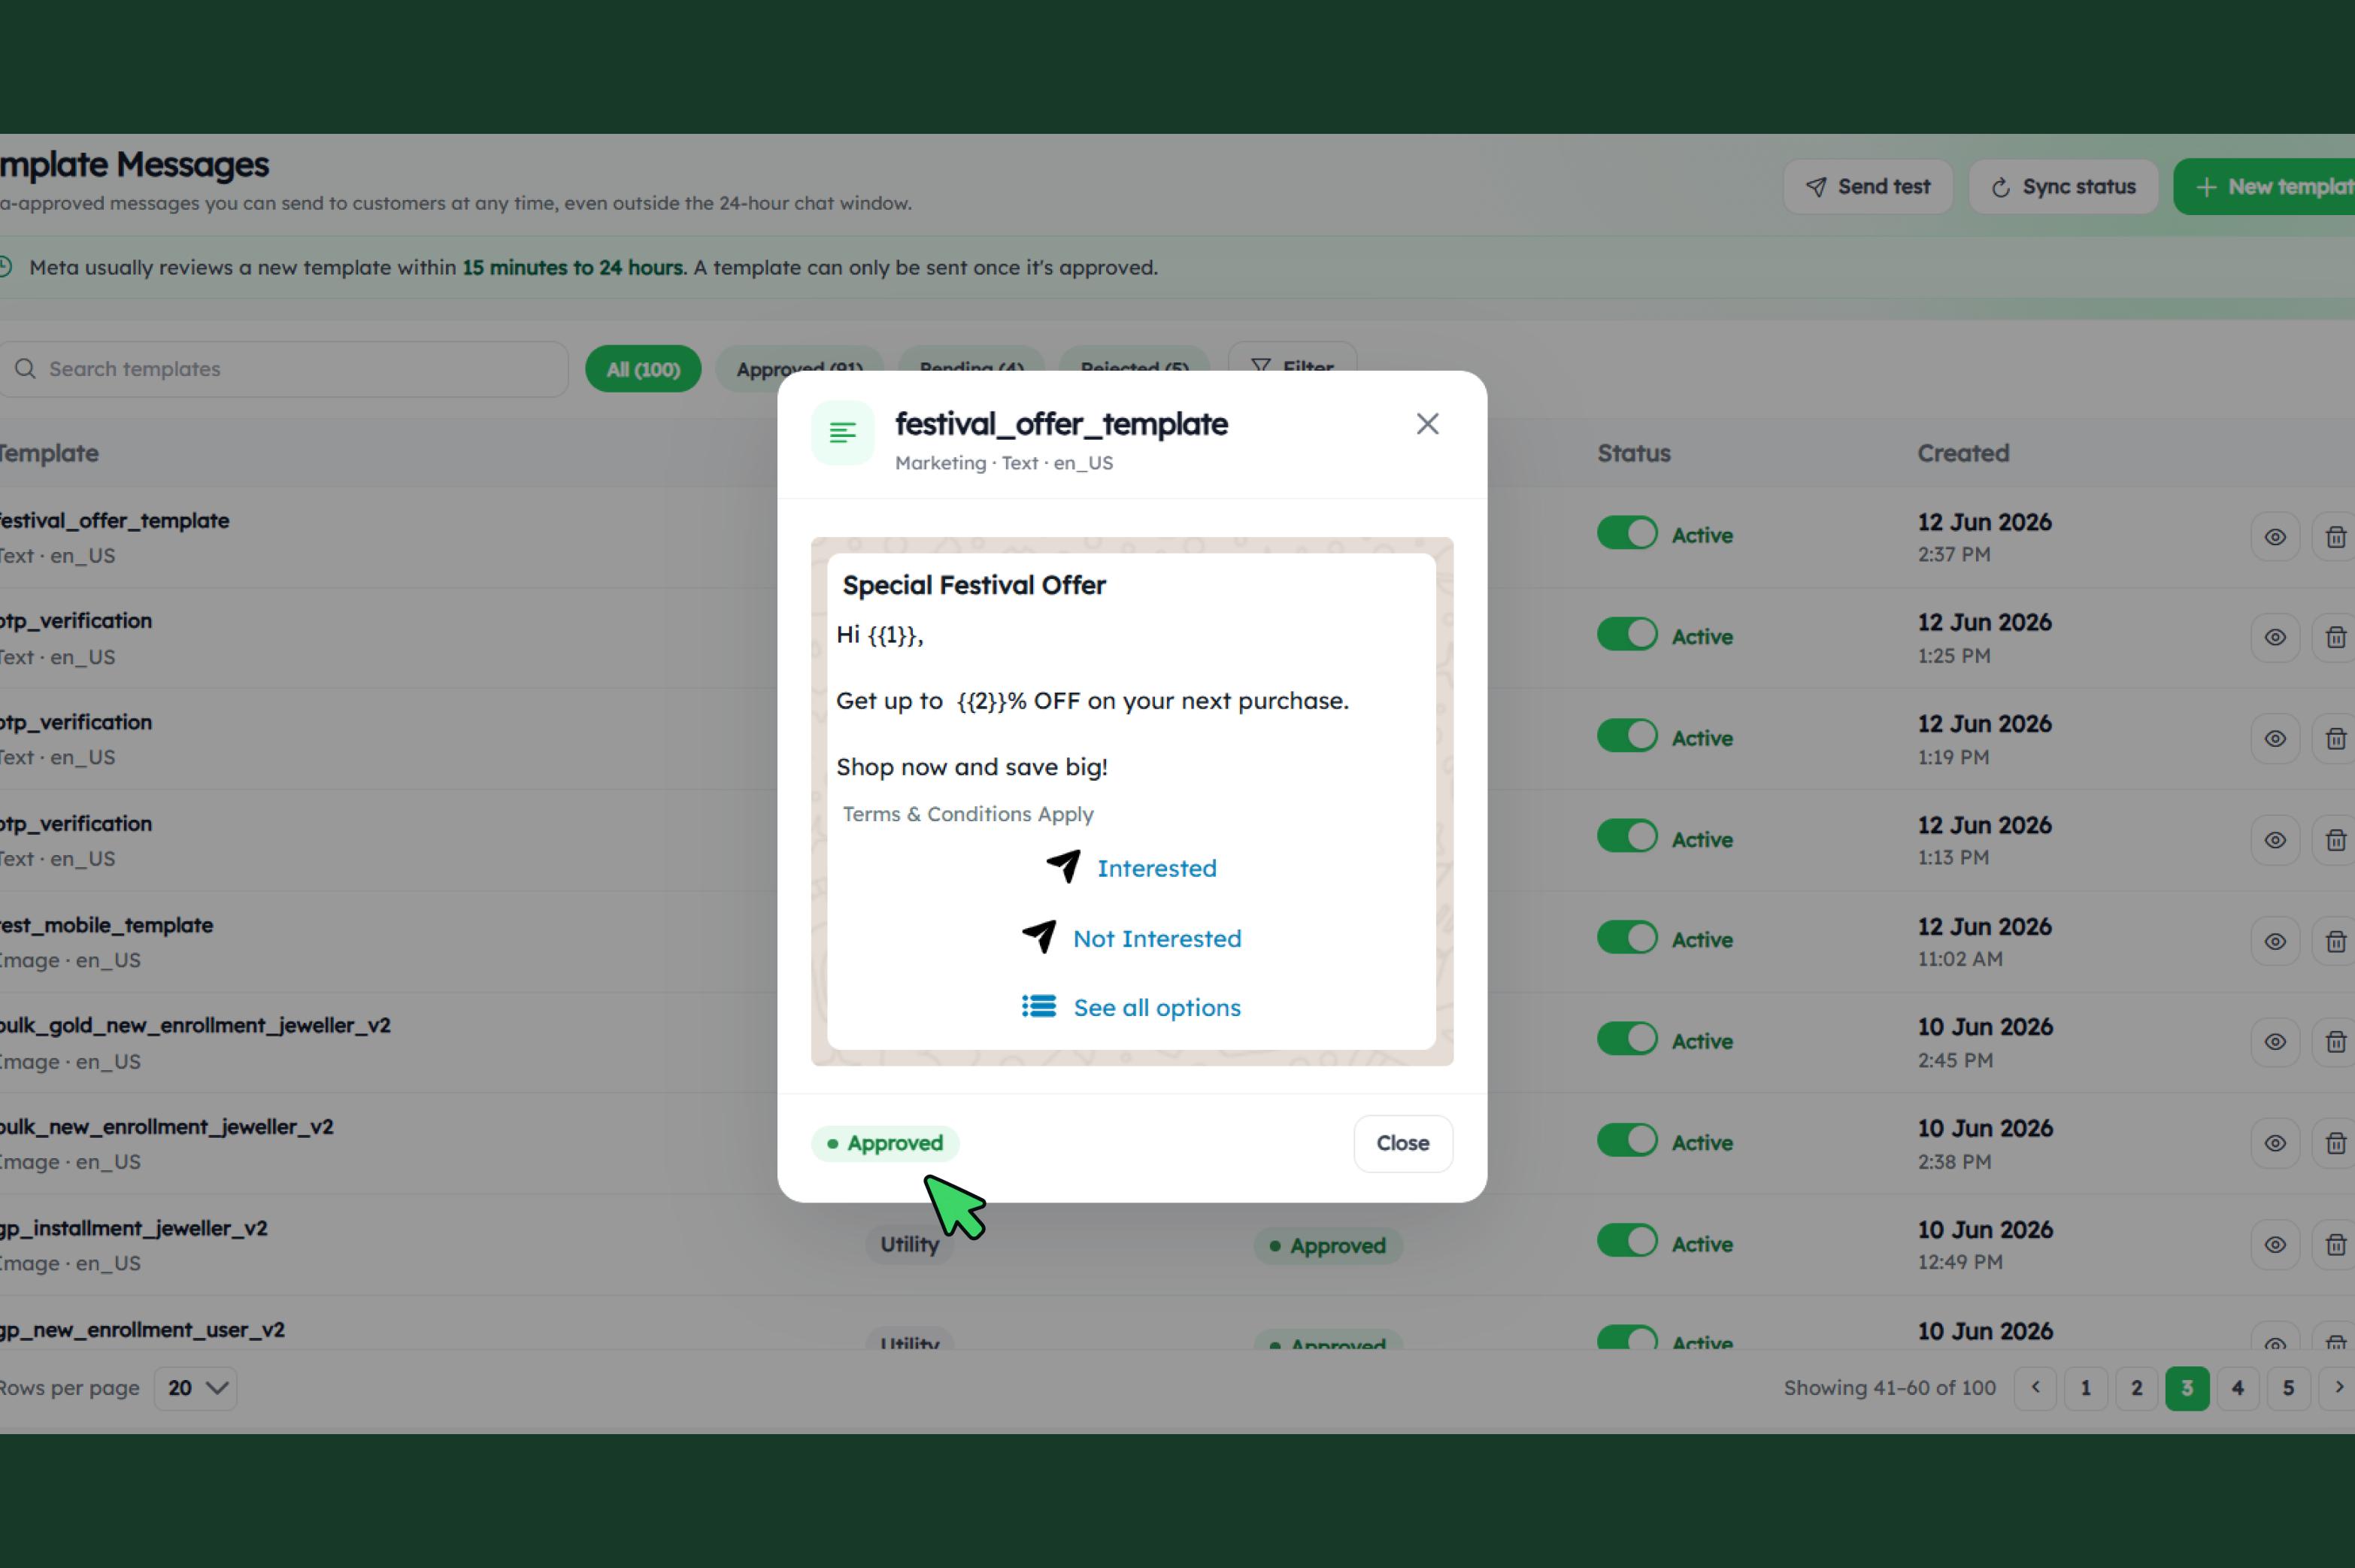Go to page 5
This screenshot has width=2355, height=1568.
[x=2288, y=1388]
